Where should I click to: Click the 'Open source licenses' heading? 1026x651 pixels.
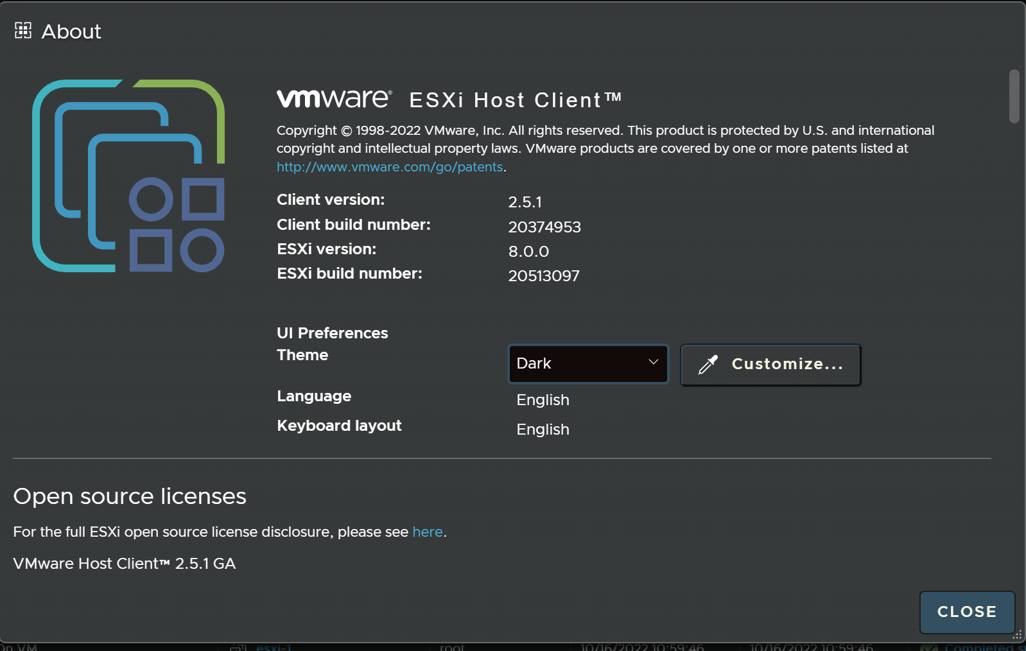coord(130,496)
